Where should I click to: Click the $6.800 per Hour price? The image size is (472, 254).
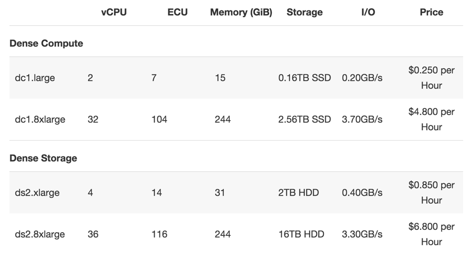tap(431, 234)
